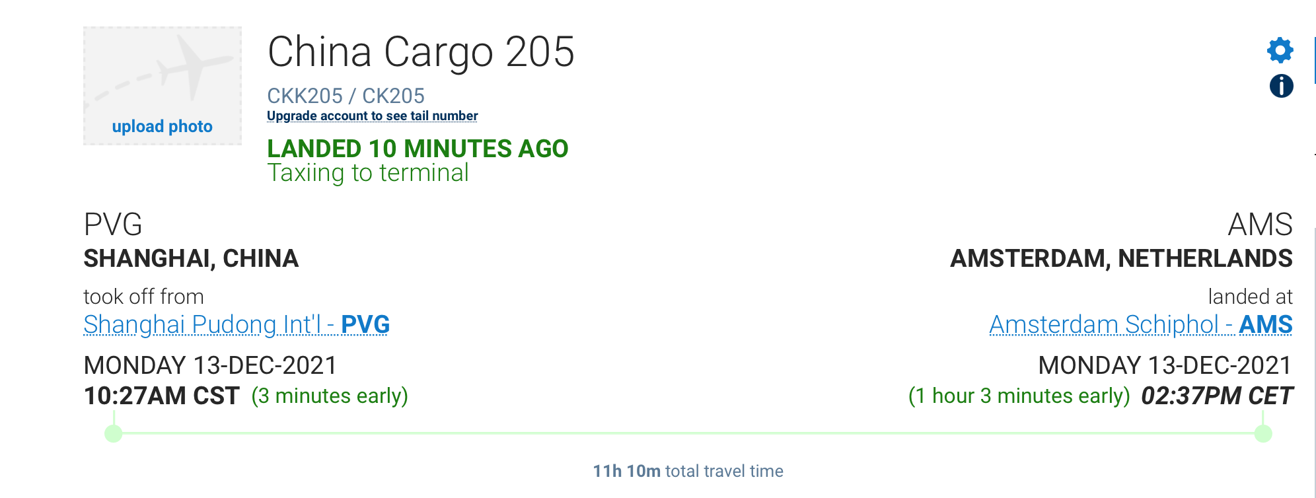Open the Shanghai Pudong Int'l - PVG link

tap(237, 324)
